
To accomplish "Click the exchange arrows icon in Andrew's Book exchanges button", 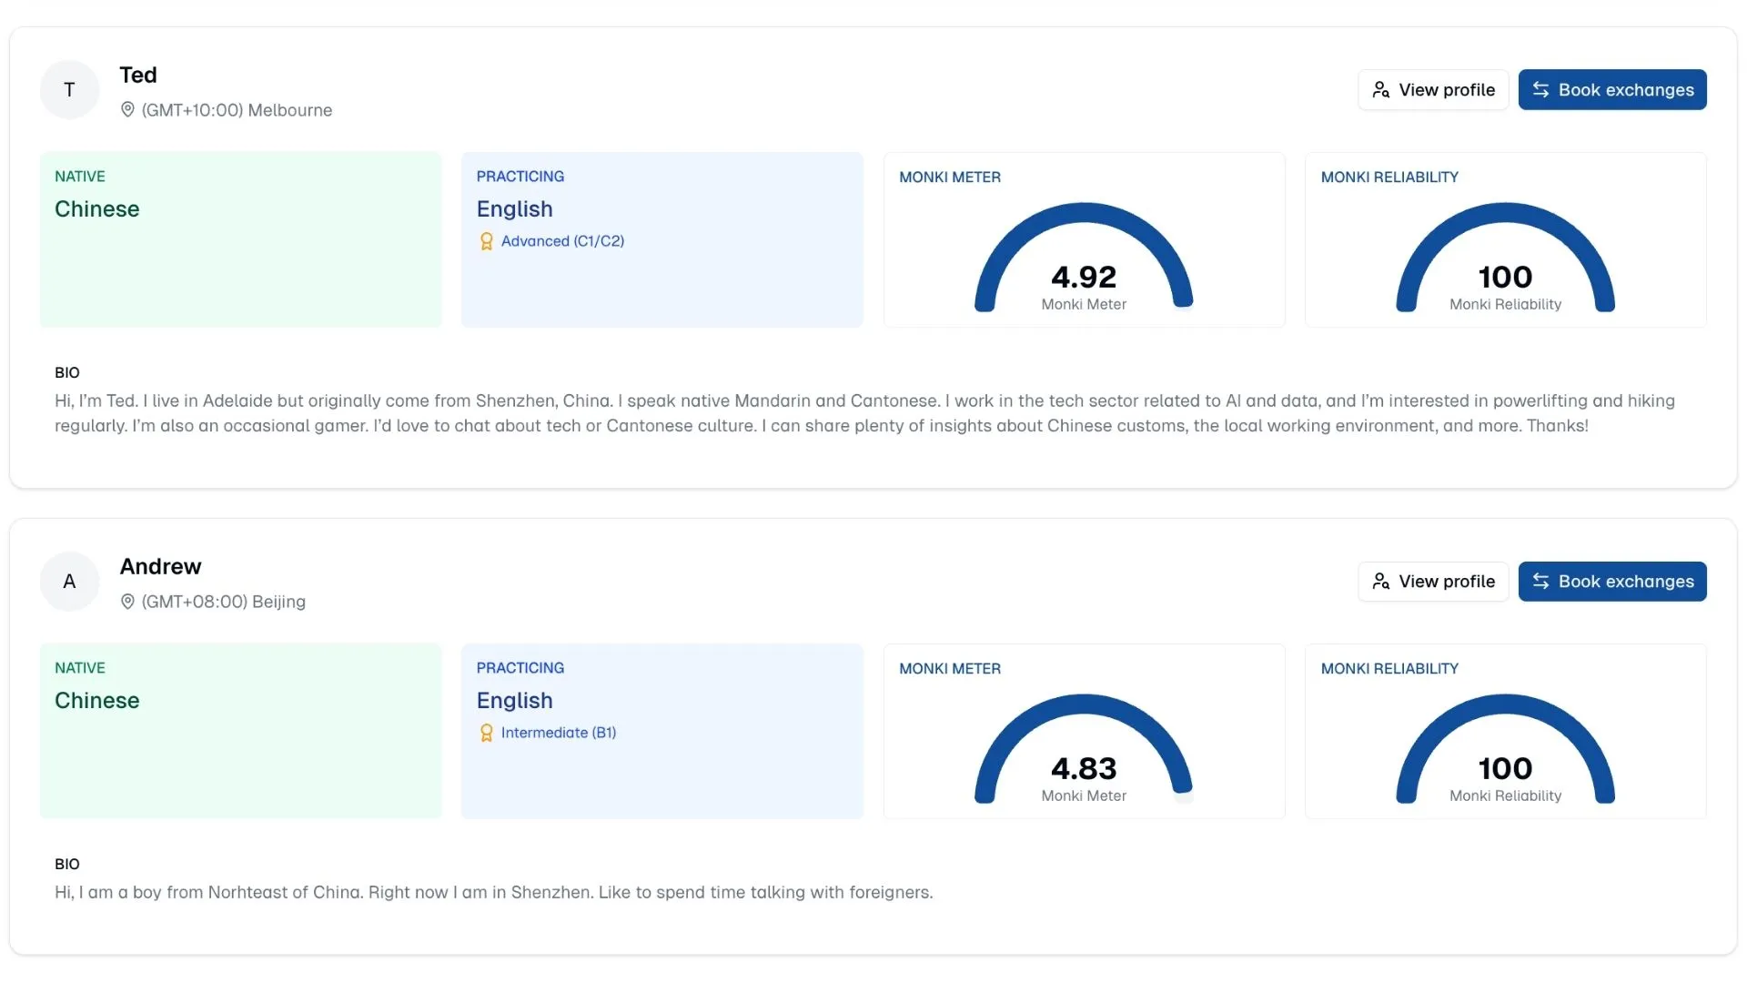I will pos(1540,582).
